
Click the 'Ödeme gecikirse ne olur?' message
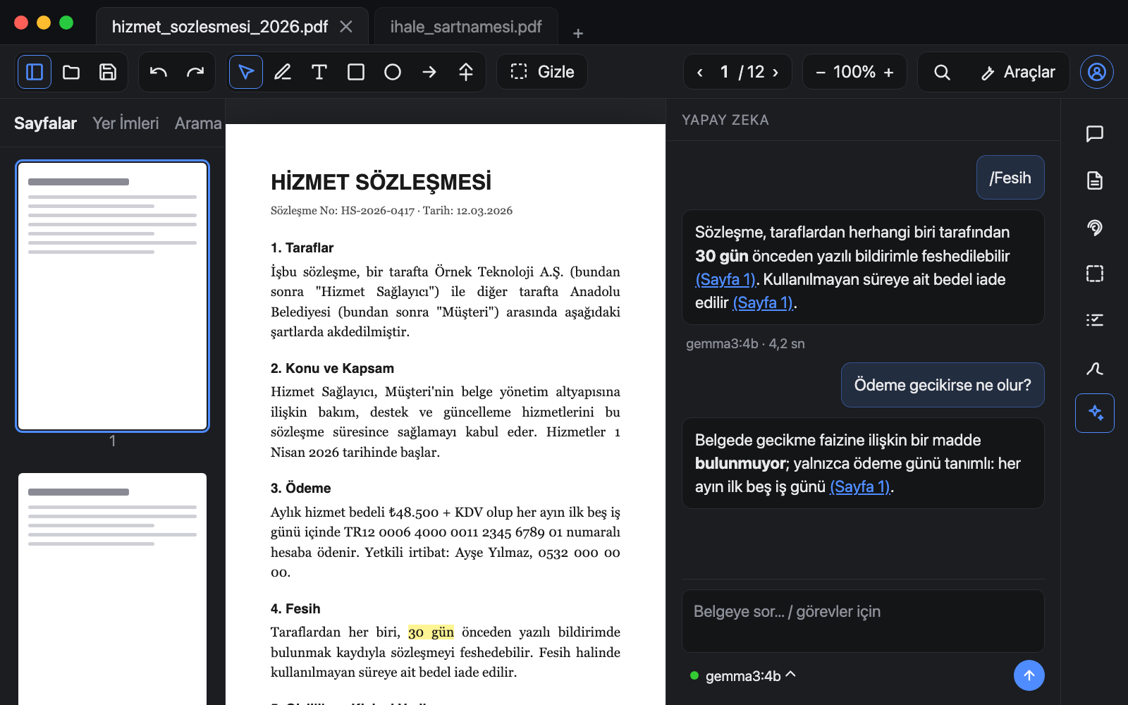pyautogui.click(x=943, y=385)
